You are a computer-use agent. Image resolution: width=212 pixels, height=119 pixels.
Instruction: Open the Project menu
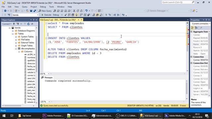pyautogui.click(x=33, y=7)
